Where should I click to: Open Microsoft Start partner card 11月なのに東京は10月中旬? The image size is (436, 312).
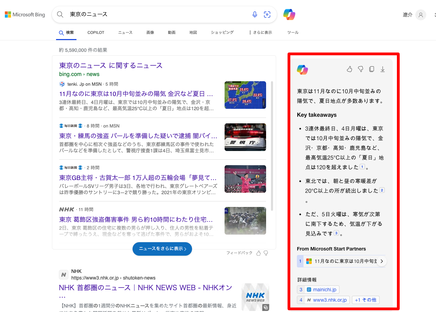pyautogui.click(x=341, y=261)
